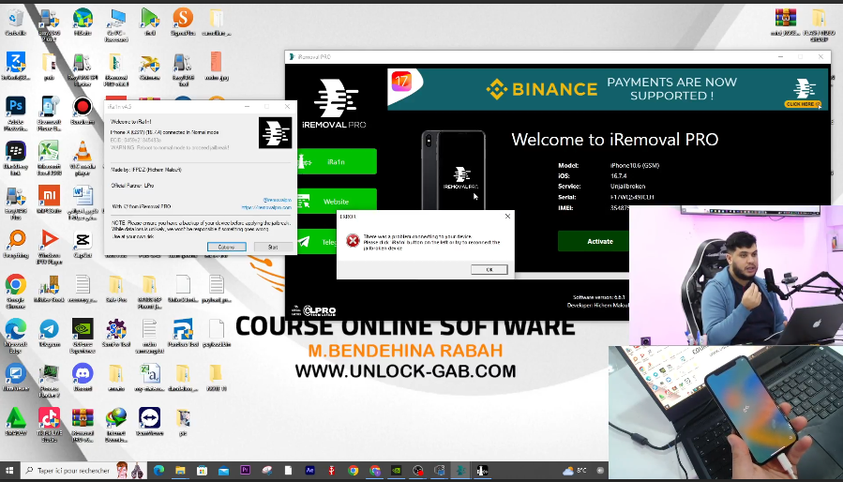The width and height of the screenshot is (843, 482).
Task: Open the 3uTools desktop shortcut
Action: [x=16, y=66]
